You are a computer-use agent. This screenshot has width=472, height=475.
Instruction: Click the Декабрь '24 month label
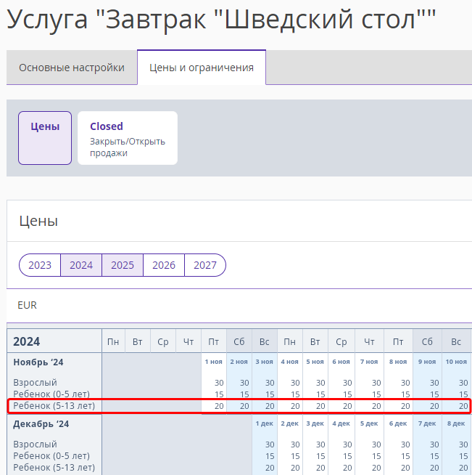[x=41, y=424]
